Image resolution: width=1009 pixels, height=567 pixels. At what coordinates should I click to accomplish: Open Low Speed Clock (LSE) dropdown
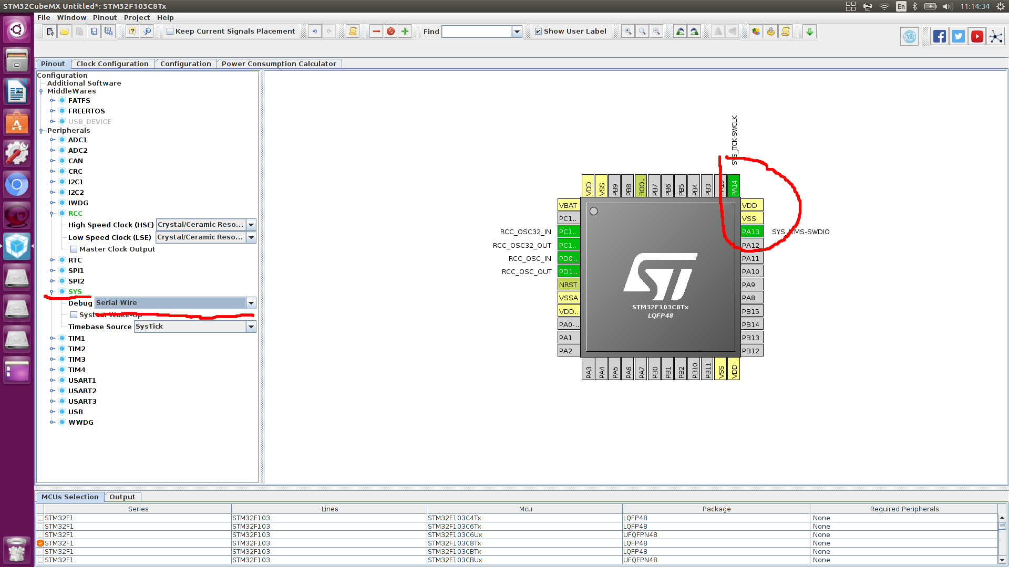[x=251, y=237]
